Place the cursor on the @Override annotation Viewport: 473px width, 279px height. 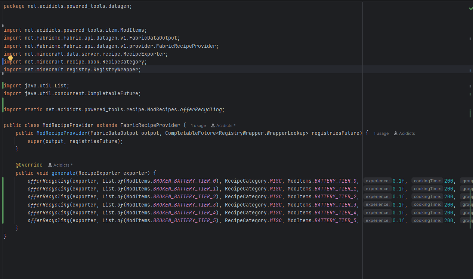(29, 165)
